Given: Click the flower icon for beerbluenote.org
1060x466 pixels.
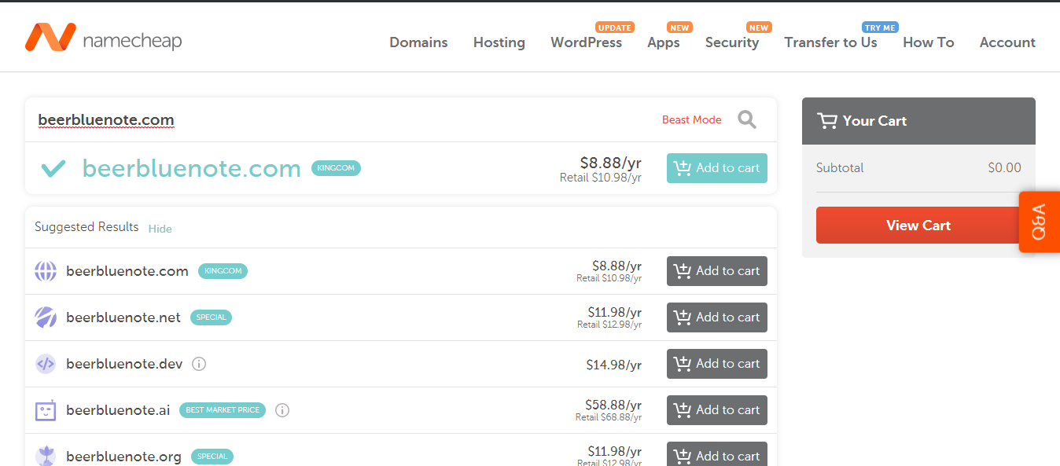Looking at the screenshot, I should tap(46, 456).
